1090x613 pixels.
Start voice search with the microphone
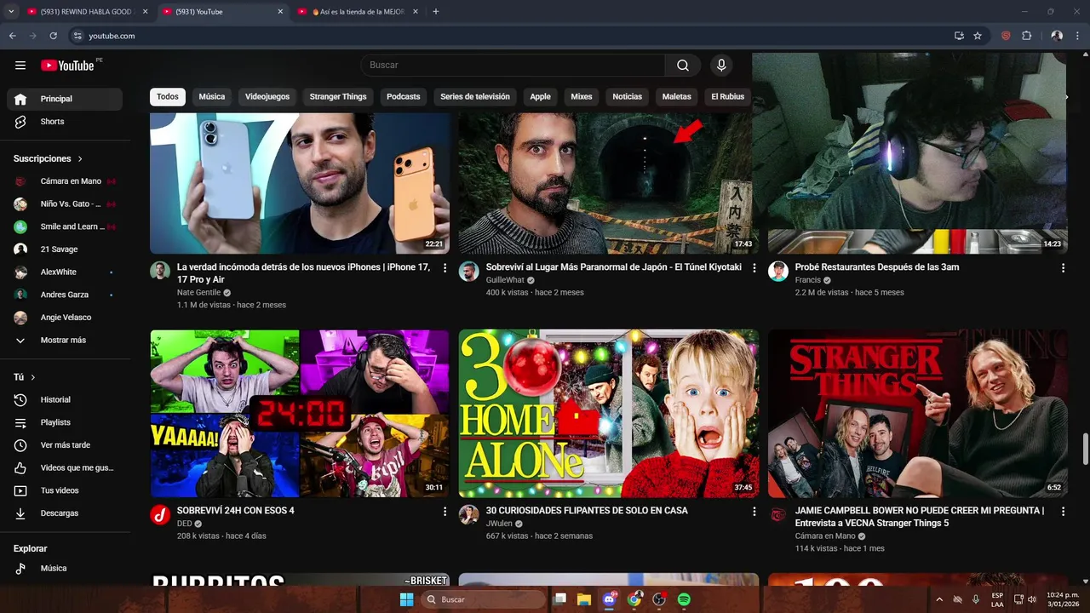(x=721, y=66)
